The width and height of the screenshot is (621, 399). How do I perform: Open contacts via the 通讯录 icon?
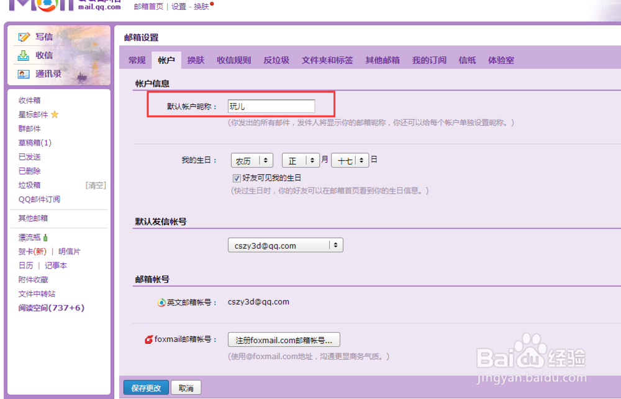tap(25, 73)
